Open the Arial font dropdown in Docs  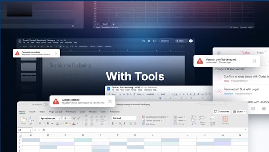click(x=165, y=94)
